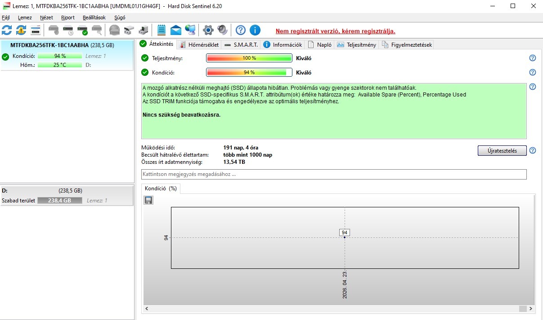543x320 pixels.
Task: Click the disk icon with magnifying glass
Action: click(97, 30)
